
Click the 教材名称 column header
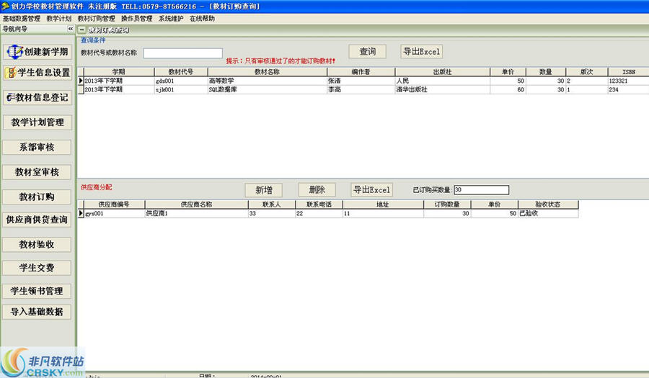point(268,72)
